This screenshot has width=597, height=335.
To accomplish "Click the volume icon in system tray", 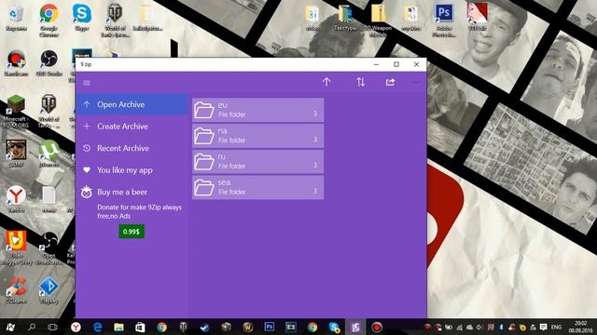I will click(479, 328).
